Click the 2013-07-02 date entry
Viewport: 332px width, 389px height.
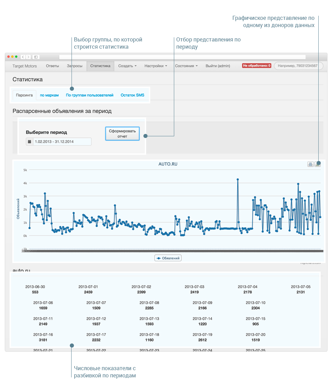141,287
